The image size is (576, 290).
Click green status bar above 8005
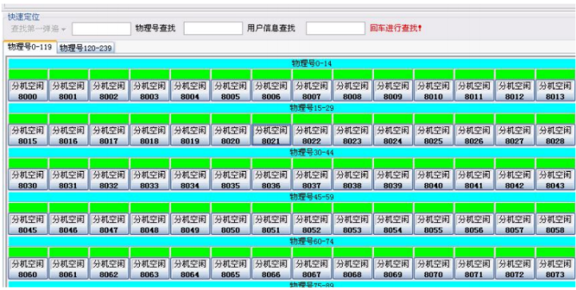coord(231,74)
